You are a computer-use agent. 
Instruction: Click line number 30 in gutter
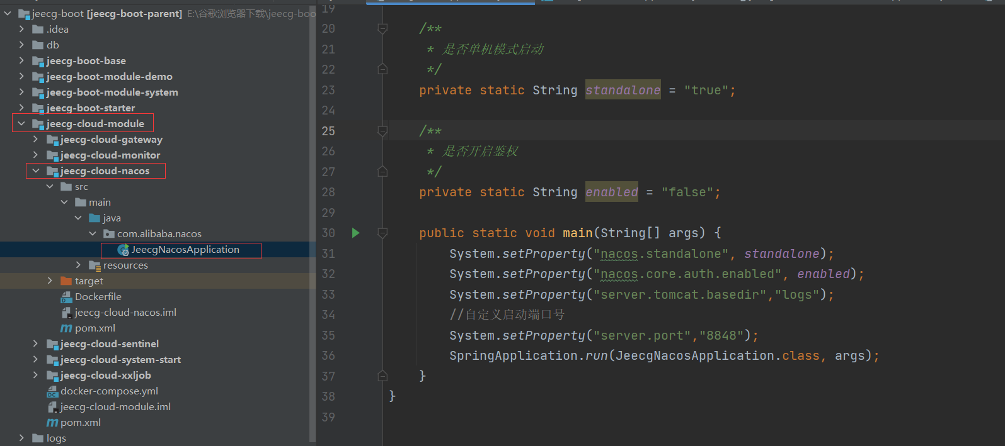click(x=328, y=233)
